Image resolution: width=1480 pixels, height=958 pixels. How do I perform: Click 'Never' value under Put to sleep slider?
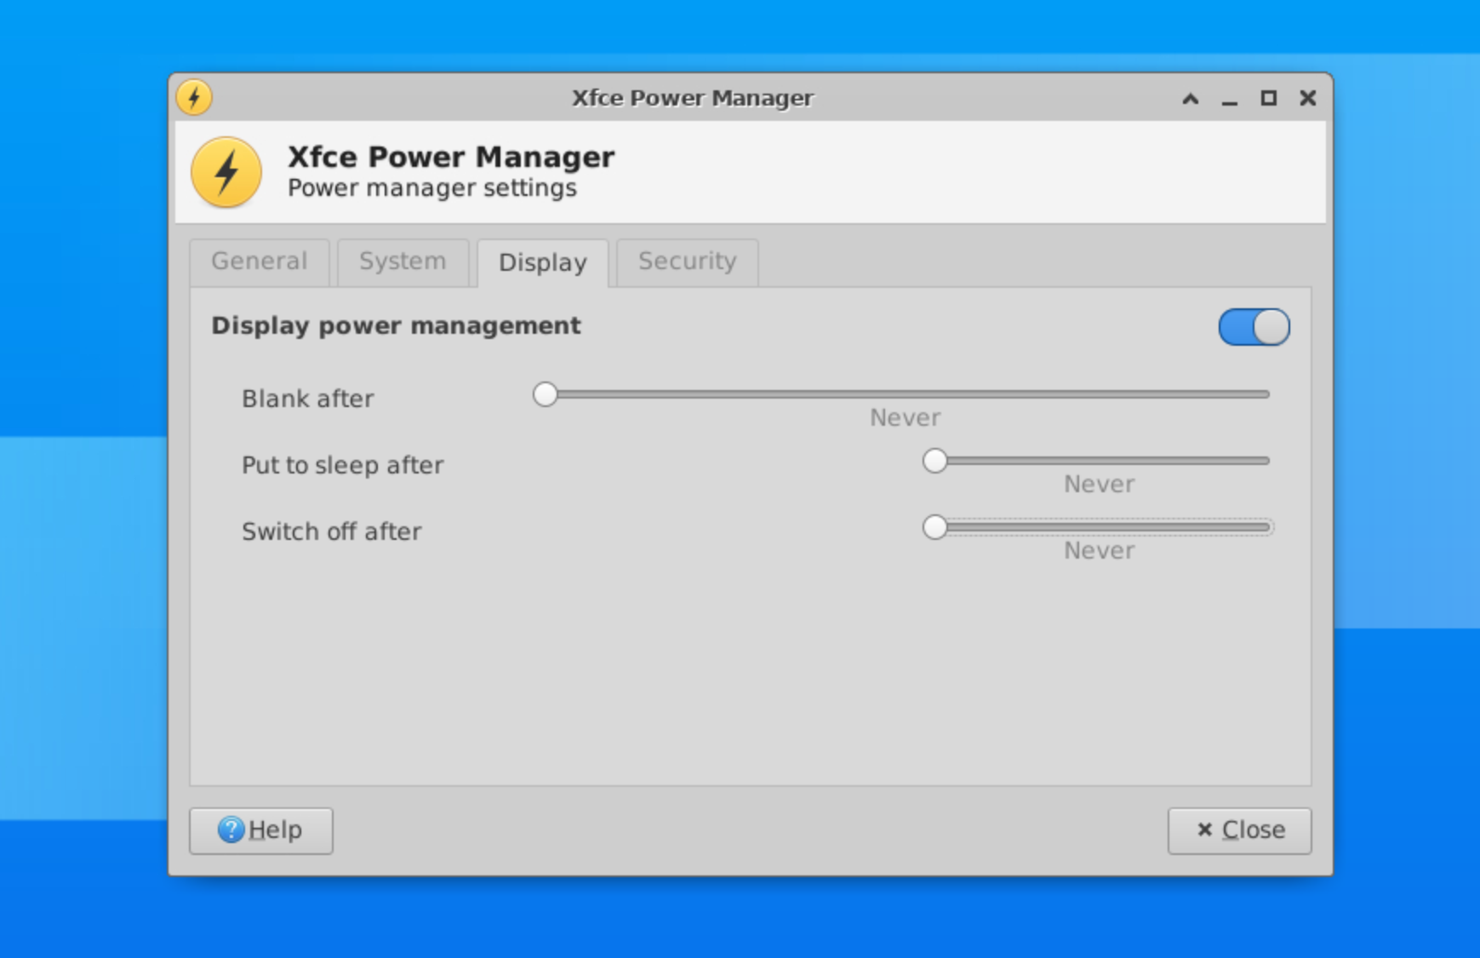point(1100,485)
